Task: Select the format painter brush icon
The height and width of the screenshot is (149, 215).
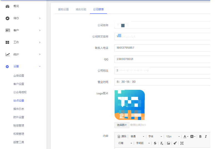Action: [175, 143]
